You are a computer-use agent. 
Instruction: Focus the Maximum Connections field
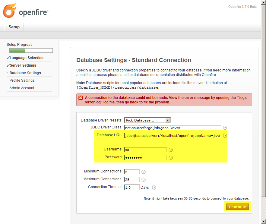coord(132,180)
